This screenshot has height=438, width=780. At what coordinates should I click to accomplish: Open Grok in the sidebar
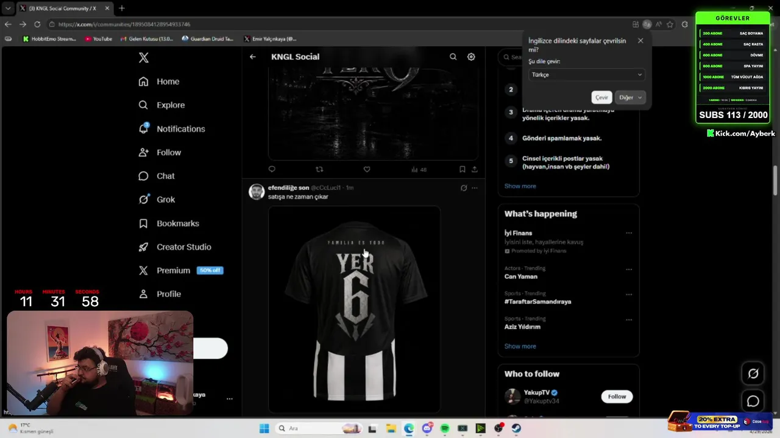[x=157, y=200]
